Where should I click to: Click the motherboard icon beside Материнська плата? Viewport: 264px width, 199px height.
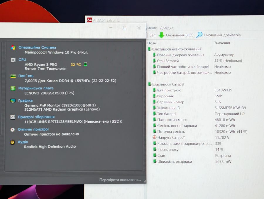[13, 88]
